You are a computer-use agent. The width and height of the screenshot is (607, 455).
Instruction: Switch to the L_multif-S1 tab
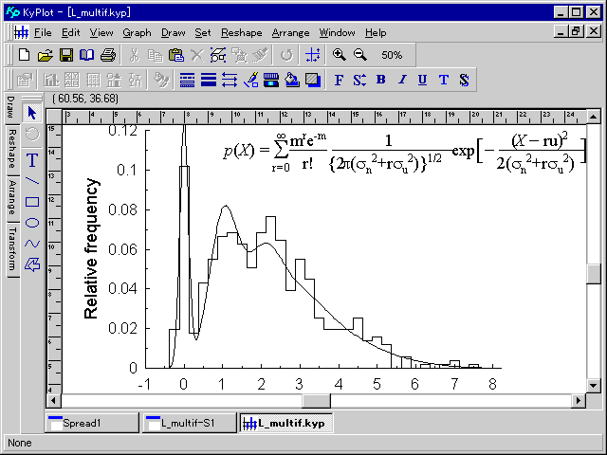pyautogui.click(x=190, y=423)
